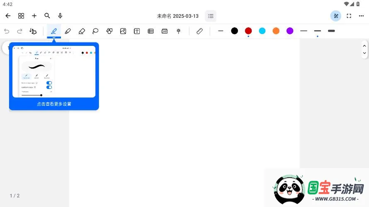
Task: Open the outline list button
Action: click(x=211, y=16)
